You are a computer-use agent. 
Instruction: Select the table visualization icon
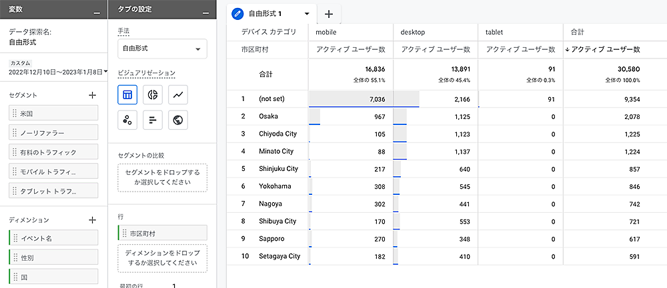127,95
